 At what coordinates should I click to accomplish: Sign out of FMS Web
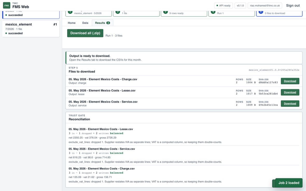tap(293, 5)
